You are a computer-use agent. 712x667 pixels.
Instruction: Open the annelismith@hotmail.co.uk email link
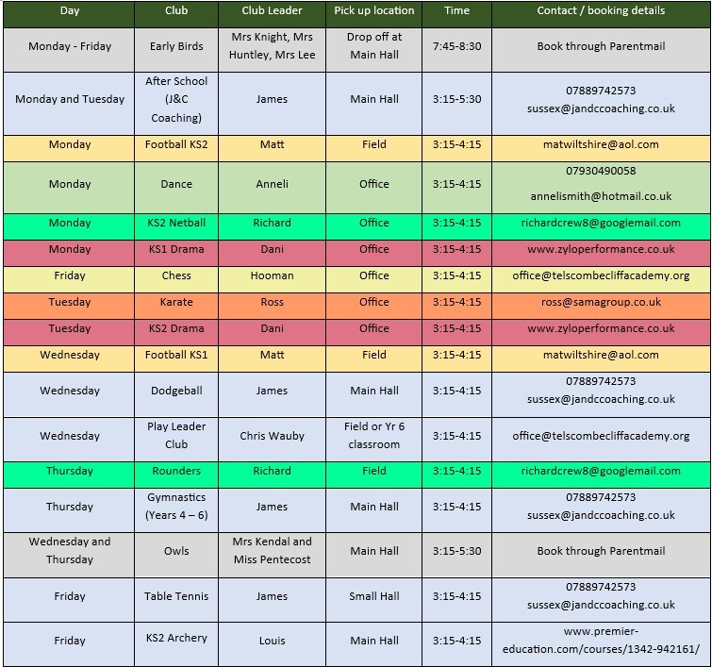click(x=601, y=197)
